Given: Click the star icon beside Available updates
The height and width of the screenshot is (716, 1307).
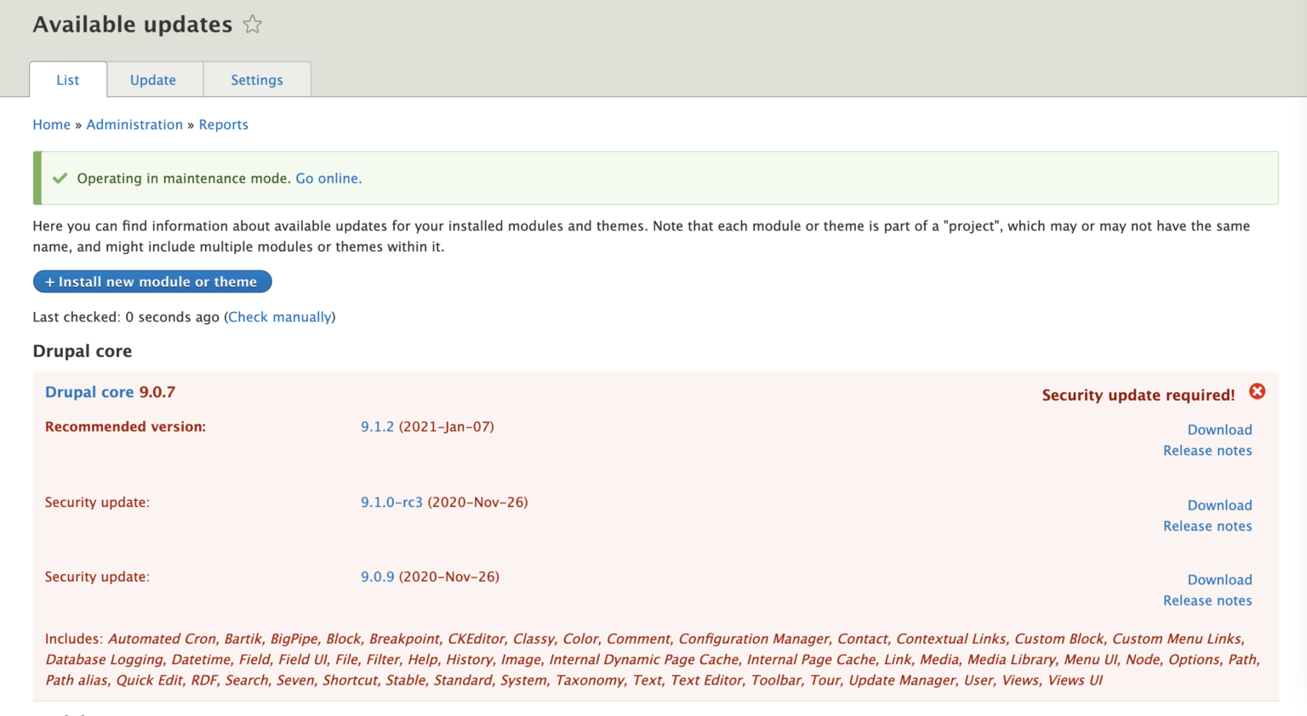Looking at the screenshot, I should pyautogui.click(x=252, y=25).
